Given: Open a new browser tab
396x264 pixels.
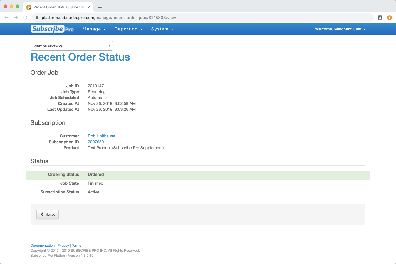Looking at the screenshot, I should 100,7.
